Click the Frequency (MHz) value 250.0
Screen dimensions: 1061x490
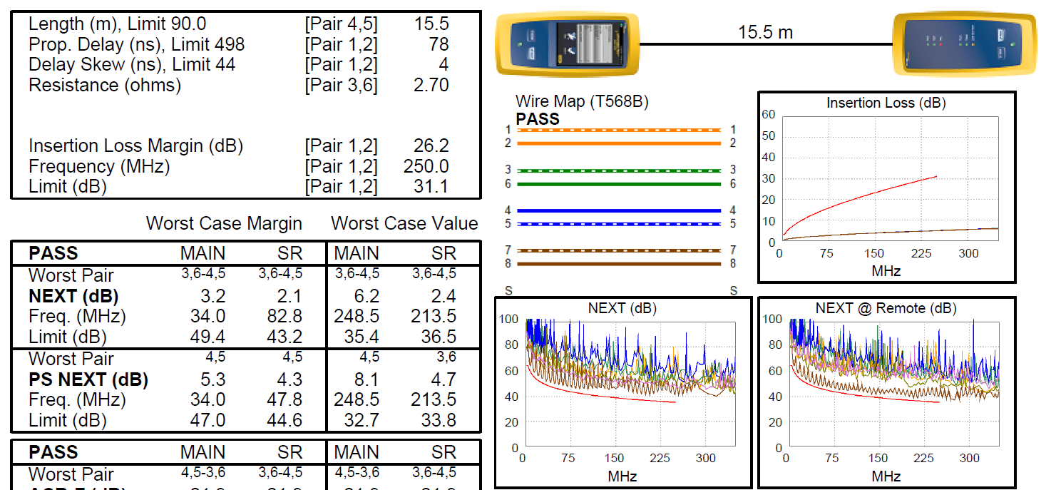426,167
